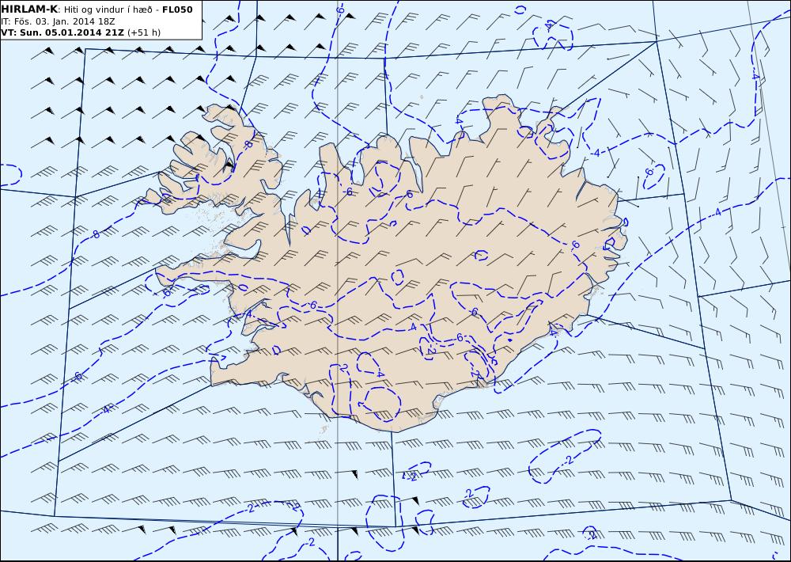The height and width of the screenshot is (562, 791).
Task: Select the 'VT: Sun. 05.01.2014 21Z' valid time
Action: [x=62, y=32]
